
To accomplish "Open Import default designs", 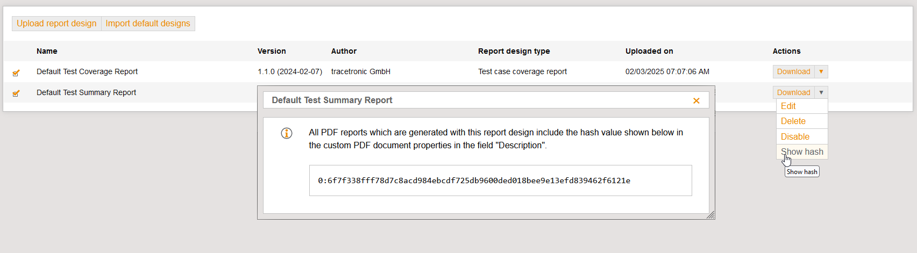I will point(148,24).
